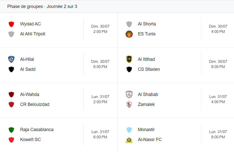Click the Dim. 30/07 2:00 PM match time
This screenshot has height=152, width=234.
(100, 29)
